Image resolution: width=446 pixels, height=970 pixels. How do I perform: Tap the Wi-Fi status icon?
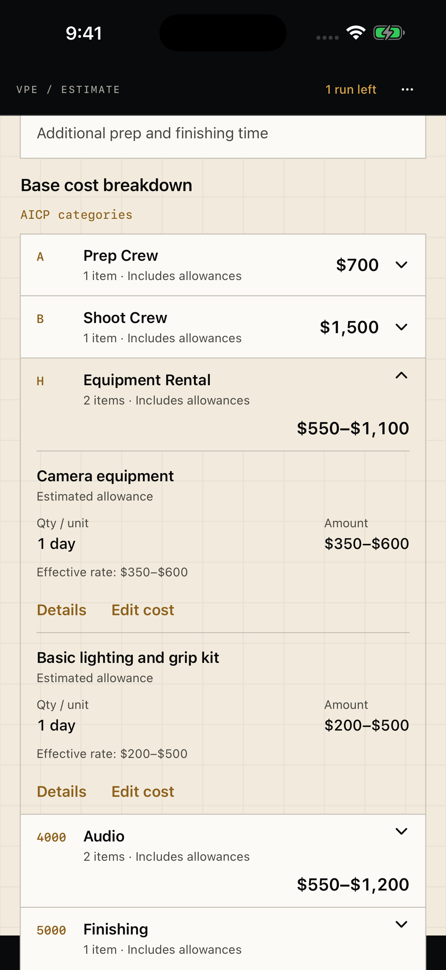[356, 33]
